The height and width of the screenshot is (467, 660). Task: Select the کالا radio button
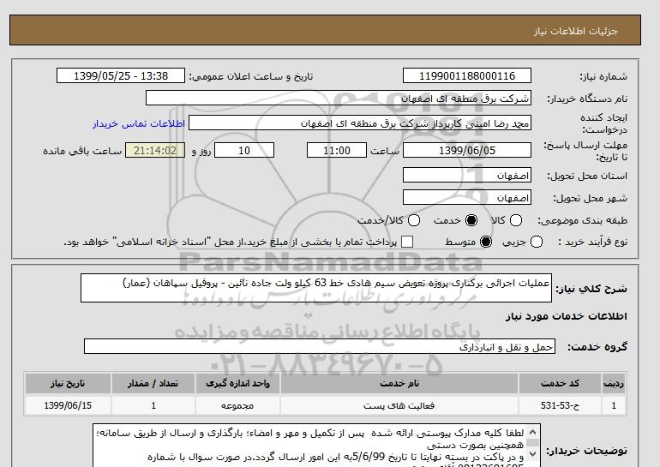[516, 220]
